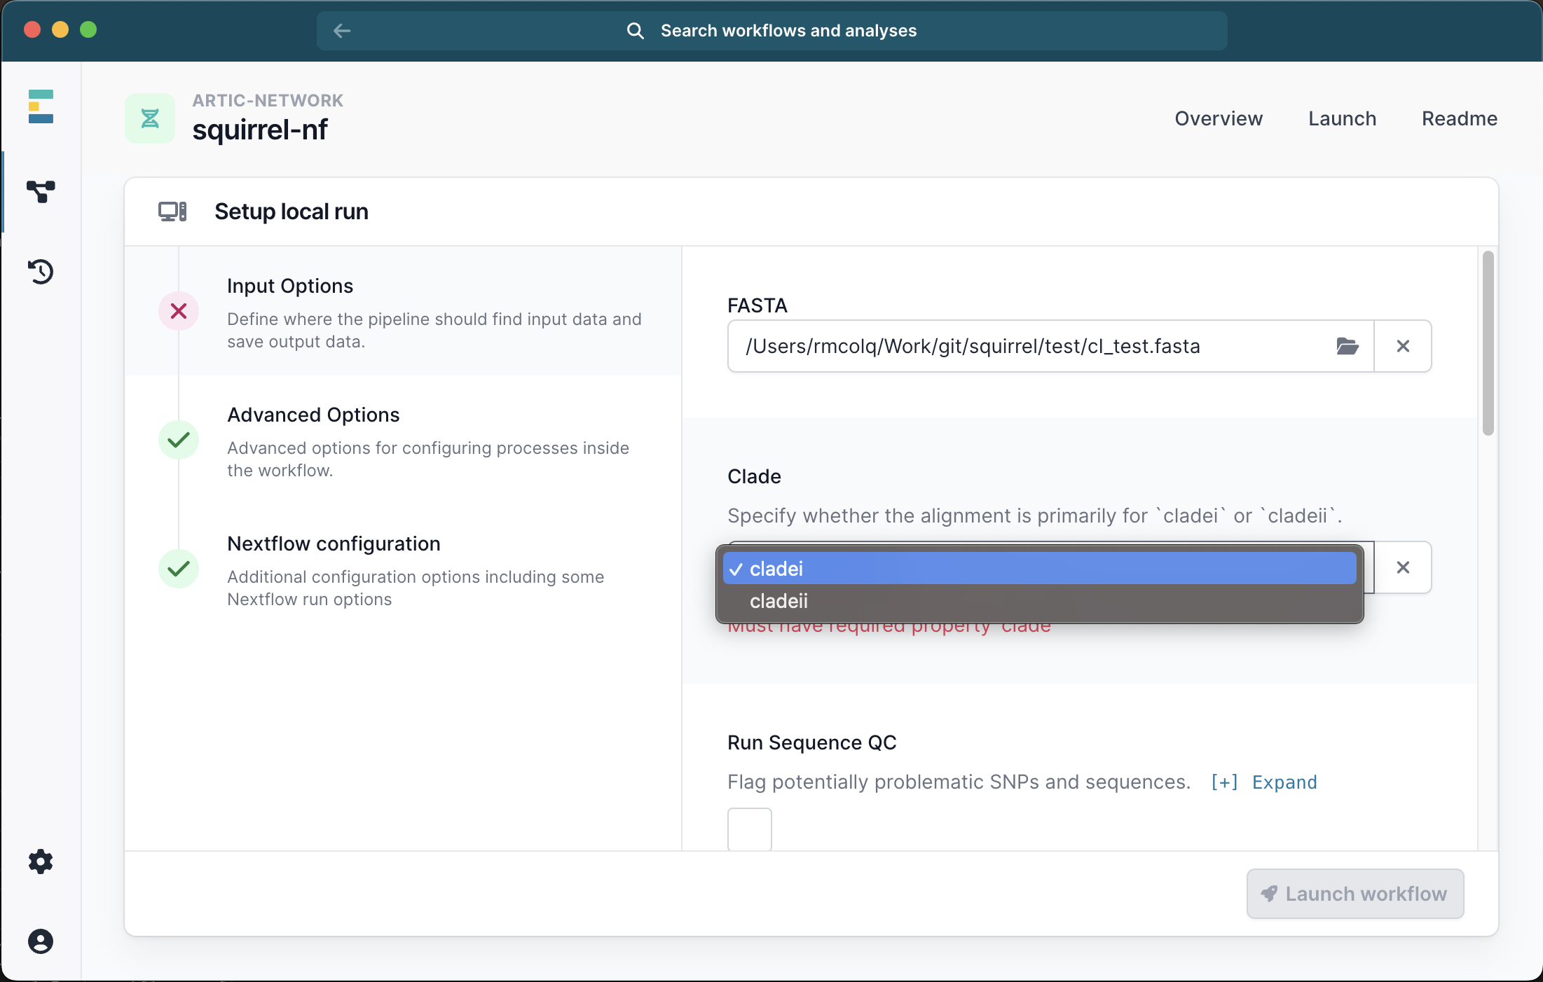The width and height of the screenshot is (1543, 982).
Task: Click the parameters panel scrollbar
Action: pyautogui.click(x=1488, y=343)
